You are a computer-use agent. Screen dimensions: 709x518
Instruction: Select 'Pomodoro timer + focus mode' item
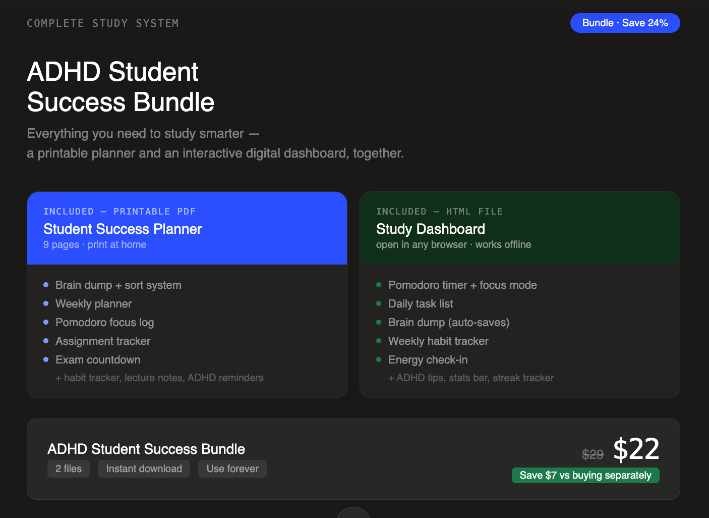(x=462, y=285)
